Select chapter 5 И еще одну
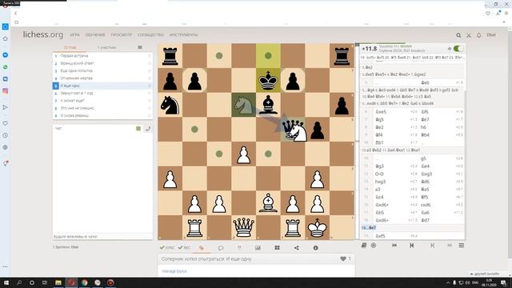This screenshot has width=512, height=288. [x=102, y=86]
